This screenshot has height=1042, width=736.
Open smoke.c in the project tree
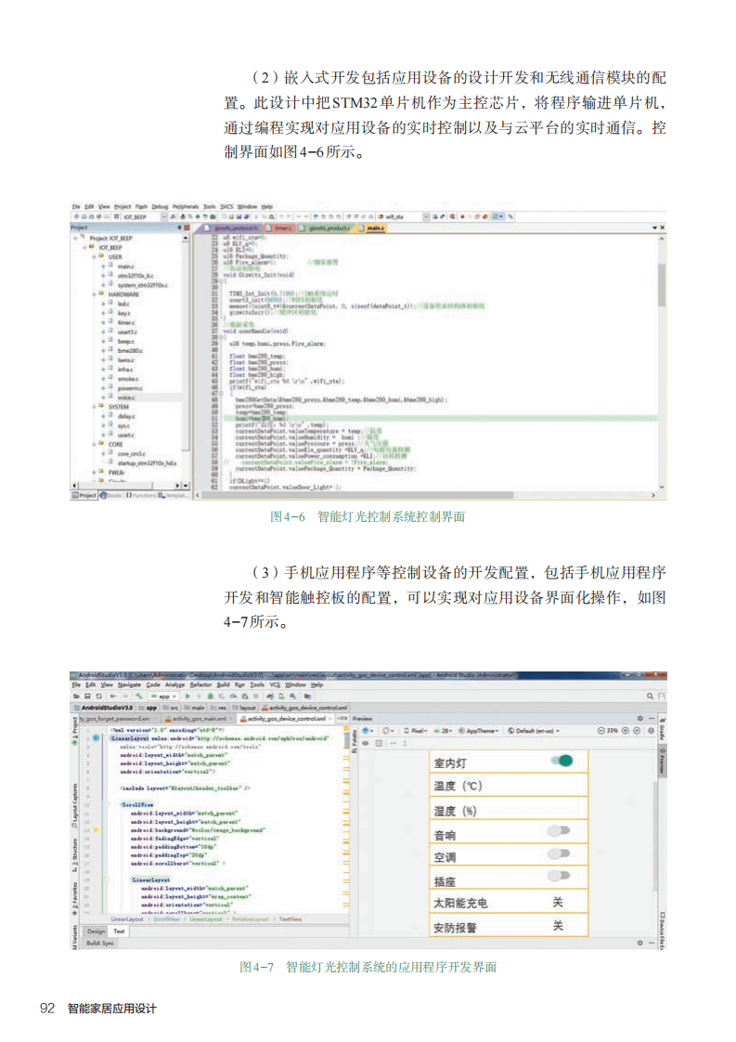(x=128, y=378)
